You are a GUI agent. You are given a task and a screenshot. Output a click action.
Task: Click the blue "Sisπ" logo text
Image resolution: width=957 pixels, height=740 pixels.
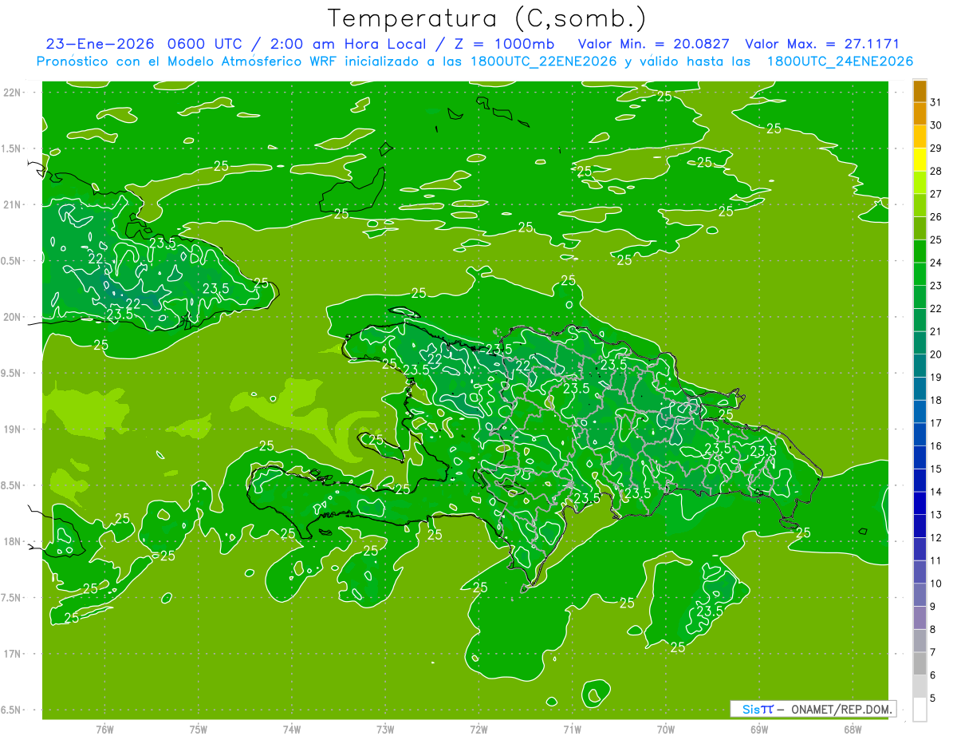coord(758,709)
